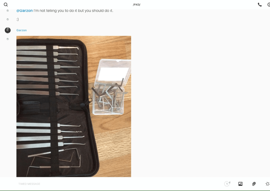Open search with the magnifier icon
The image size is (270, 191).
pos(6,4)
